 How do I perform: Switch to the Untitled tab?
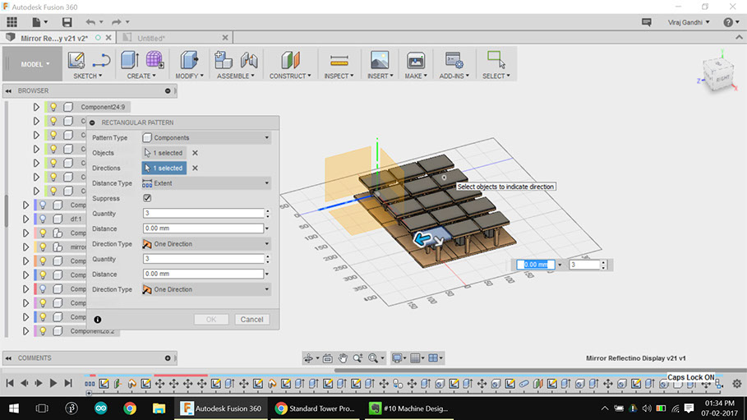click(150, 37)
